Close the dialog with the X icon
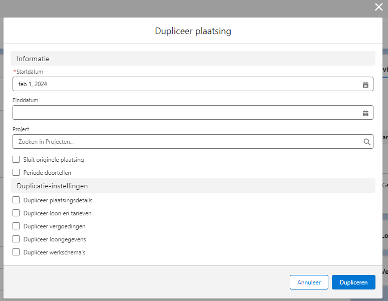Viewport: 388px width, 301px height. point(378,7)
